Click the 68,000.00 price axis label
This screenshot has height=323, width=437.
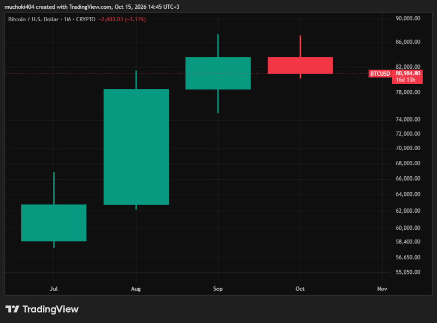(x=408, y=163)
